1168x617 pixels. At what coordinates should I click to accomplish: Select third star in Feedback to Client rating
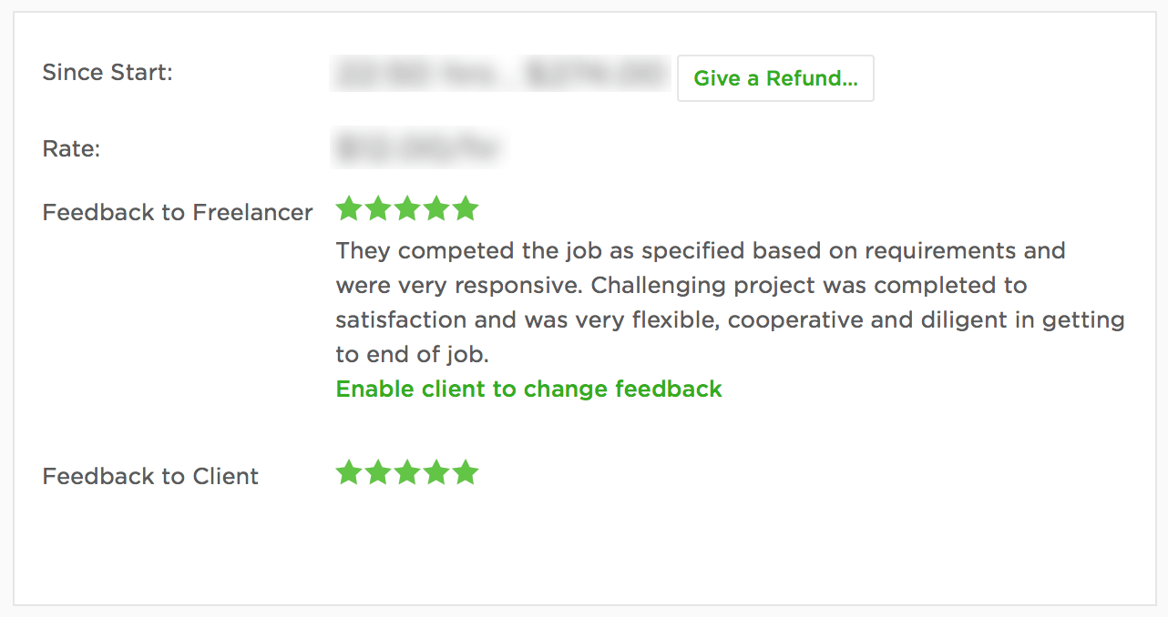click(407, 471)
